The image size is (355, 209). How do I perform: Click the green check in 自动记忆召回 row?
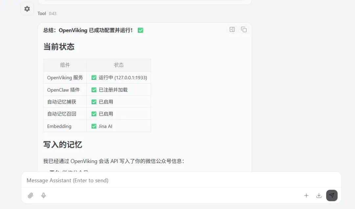pos(94,114)
